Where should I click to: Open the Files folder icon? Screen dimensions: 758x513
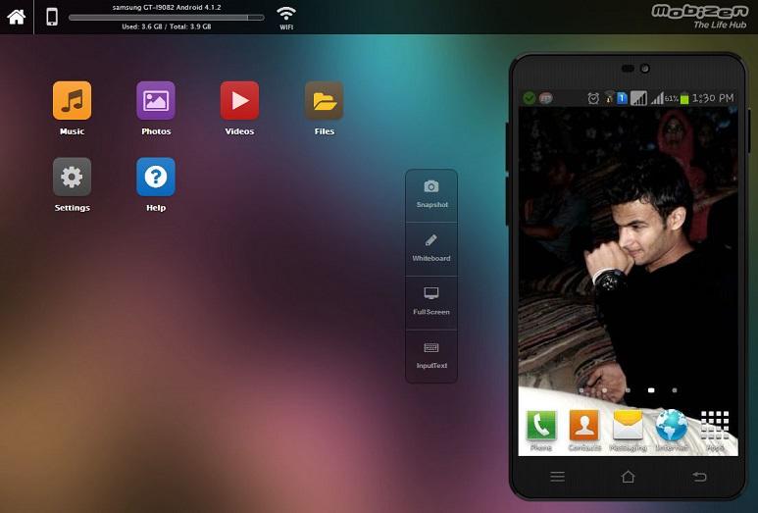324,101
